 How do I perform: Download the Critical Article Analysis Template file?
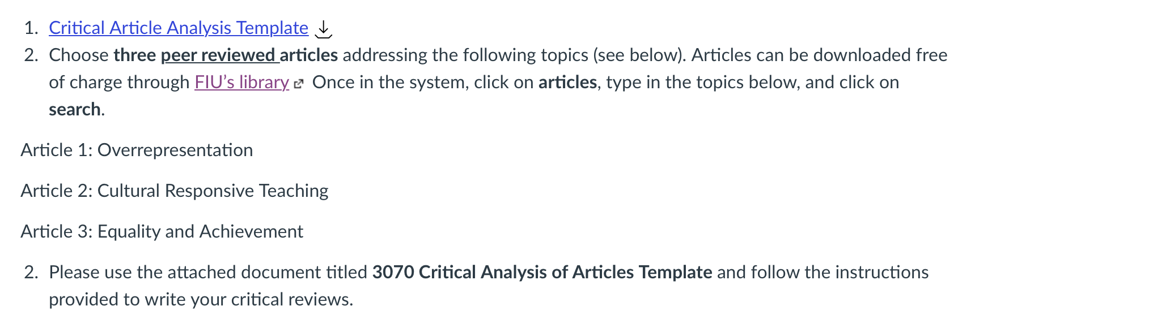tap(323, 29)
